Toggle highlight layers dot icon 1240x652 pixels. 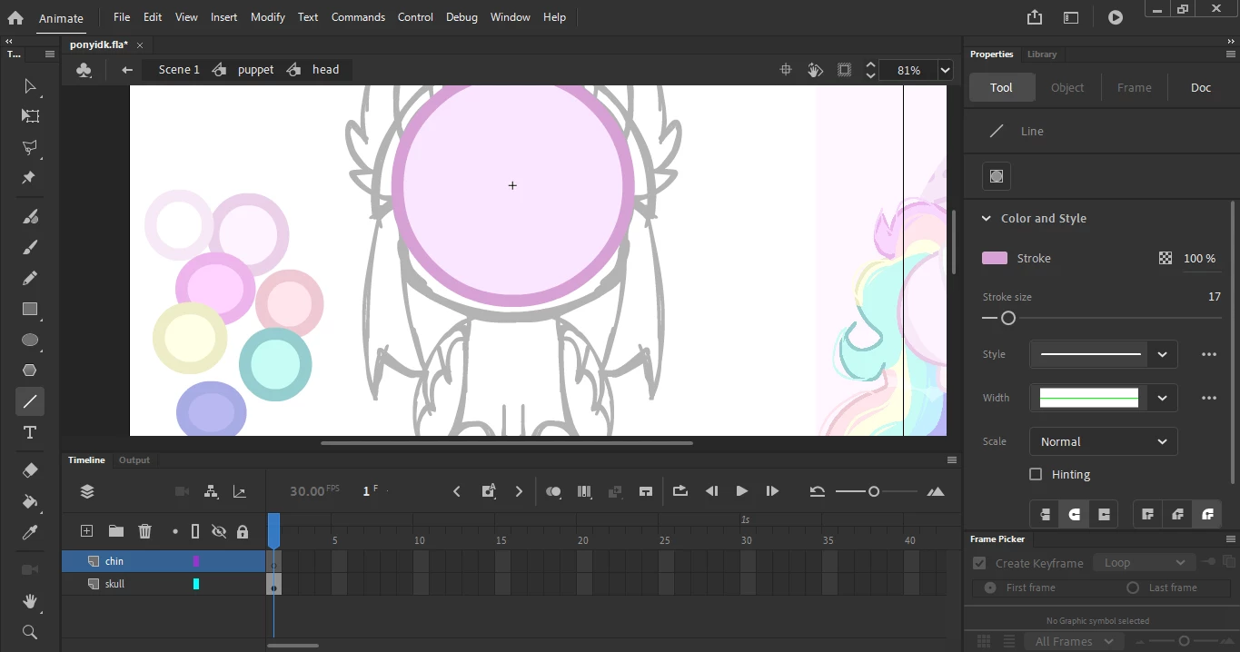click(x=175, y=531)
